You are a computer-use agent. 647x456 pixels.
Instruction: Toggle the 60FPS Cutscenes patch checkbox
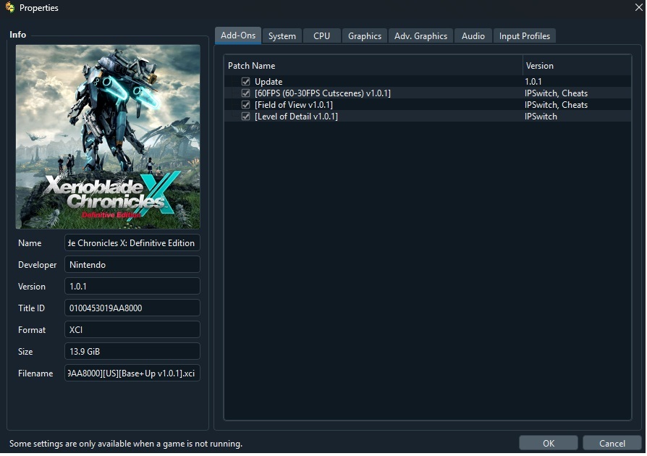point(245,93)
